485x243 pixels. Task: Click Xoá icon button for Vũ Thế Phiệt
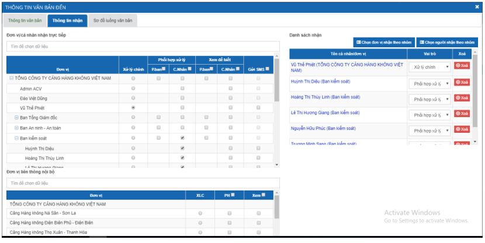pyautogui.click(x=462, y=67)
